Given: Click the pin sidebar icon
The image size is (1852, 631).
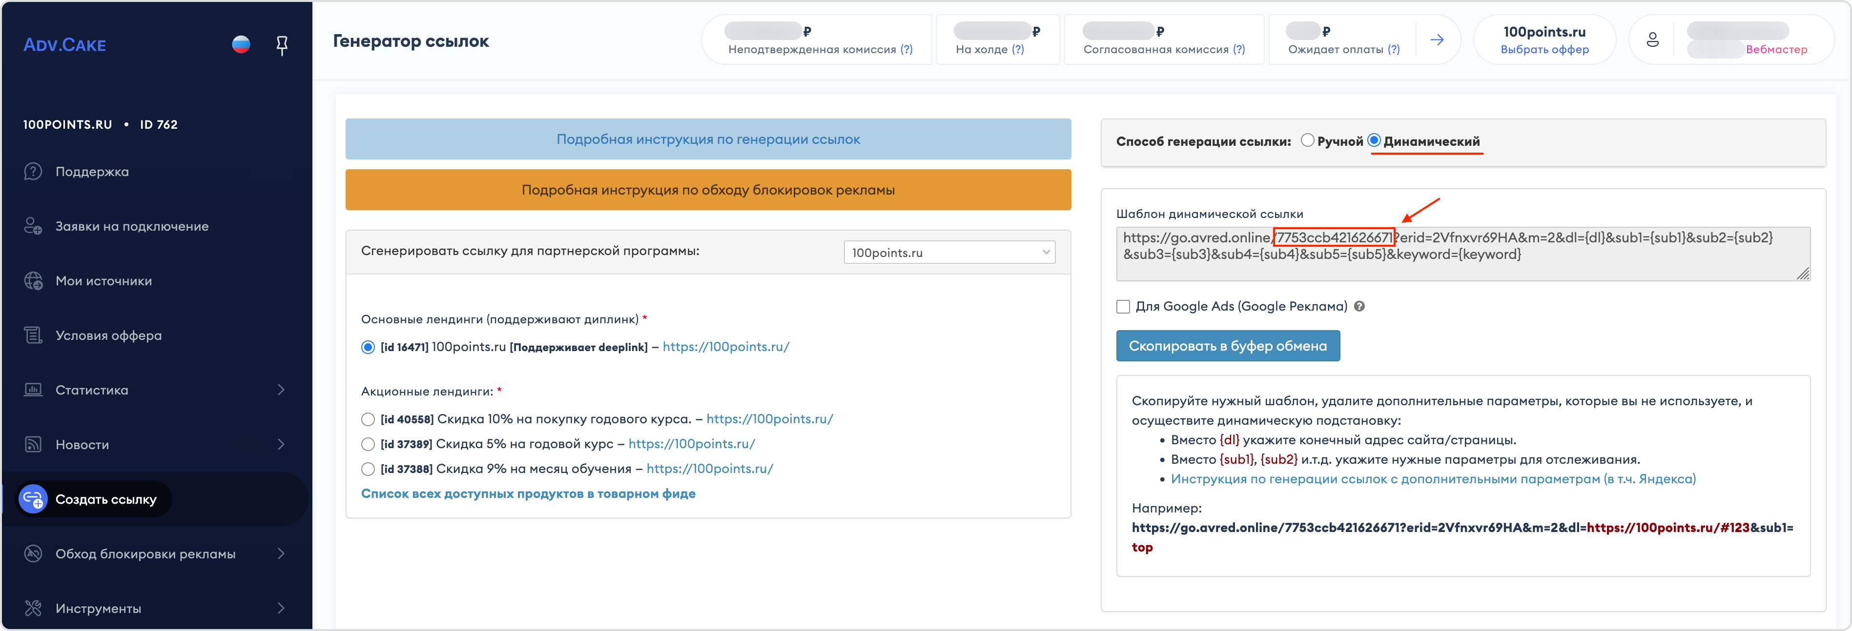Looking at the screenshot, I should pos(282,45).
